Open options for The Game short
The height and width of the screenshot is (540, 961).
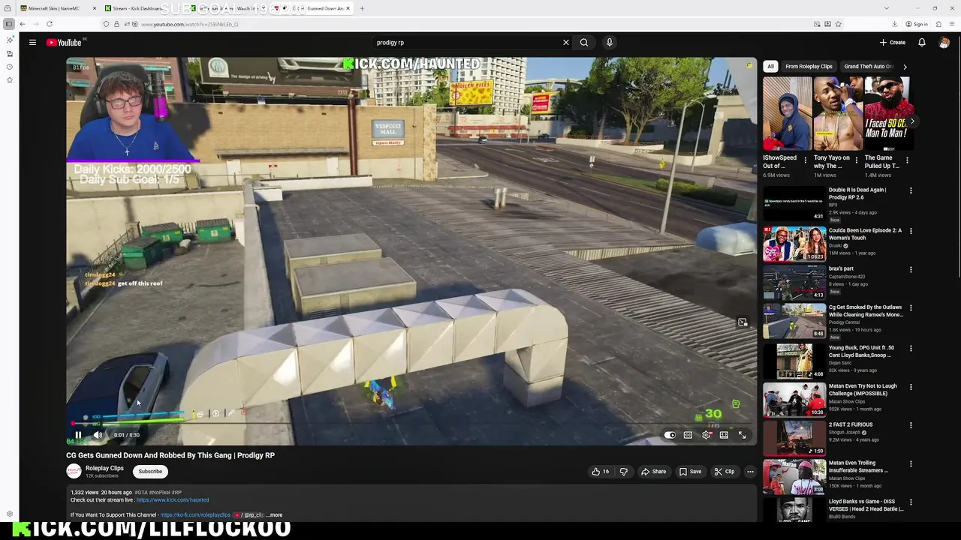(907, 160)
